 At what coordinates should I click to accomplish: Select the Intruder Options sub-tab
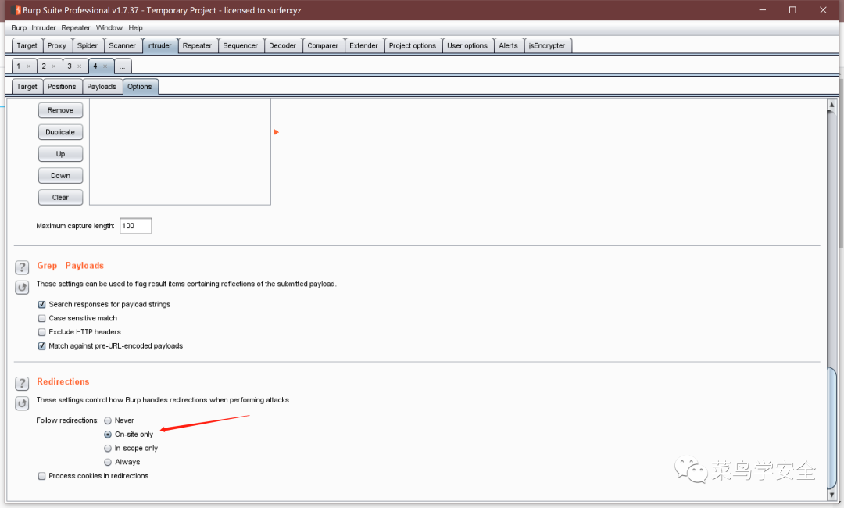(x=140, y=87)
